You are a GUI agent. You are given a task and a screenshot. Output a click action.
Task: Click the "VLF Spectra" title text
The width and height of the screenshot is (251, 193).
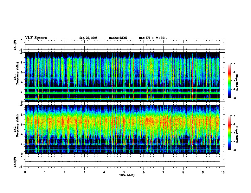pos(36,38)
